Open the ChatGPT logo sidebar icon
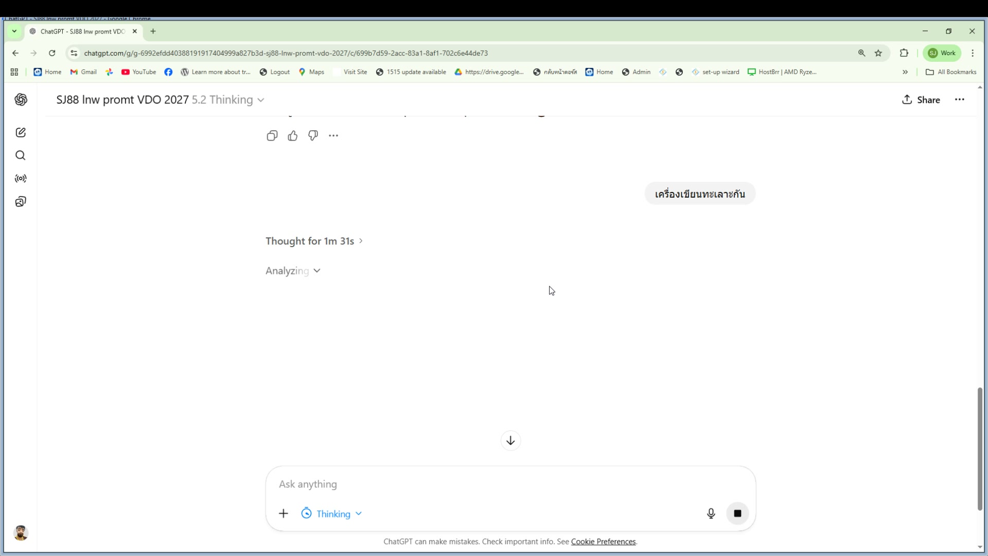Viewport: 988px width, 556px height. 21,100
